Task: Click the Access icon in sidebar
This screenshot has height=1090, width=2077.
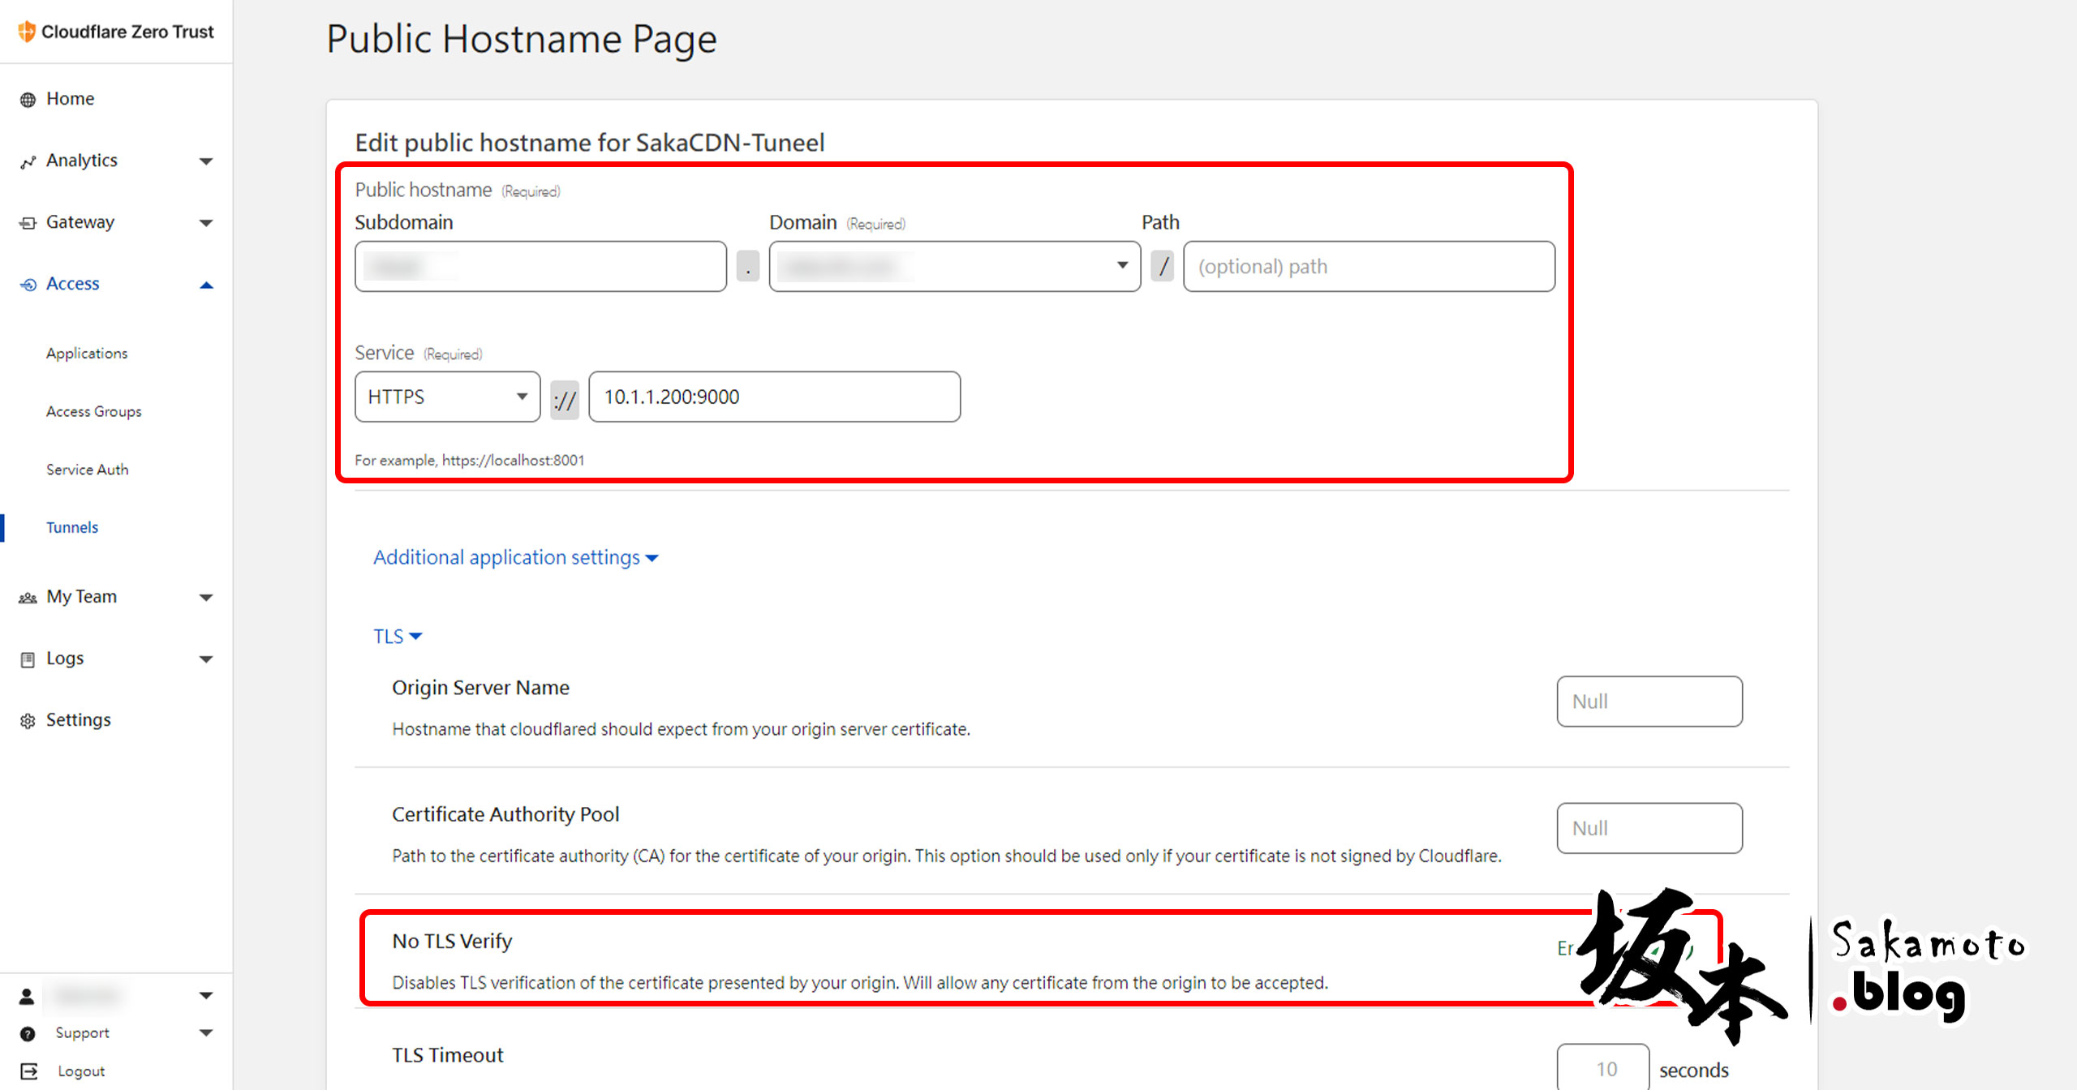Action: 28,285
